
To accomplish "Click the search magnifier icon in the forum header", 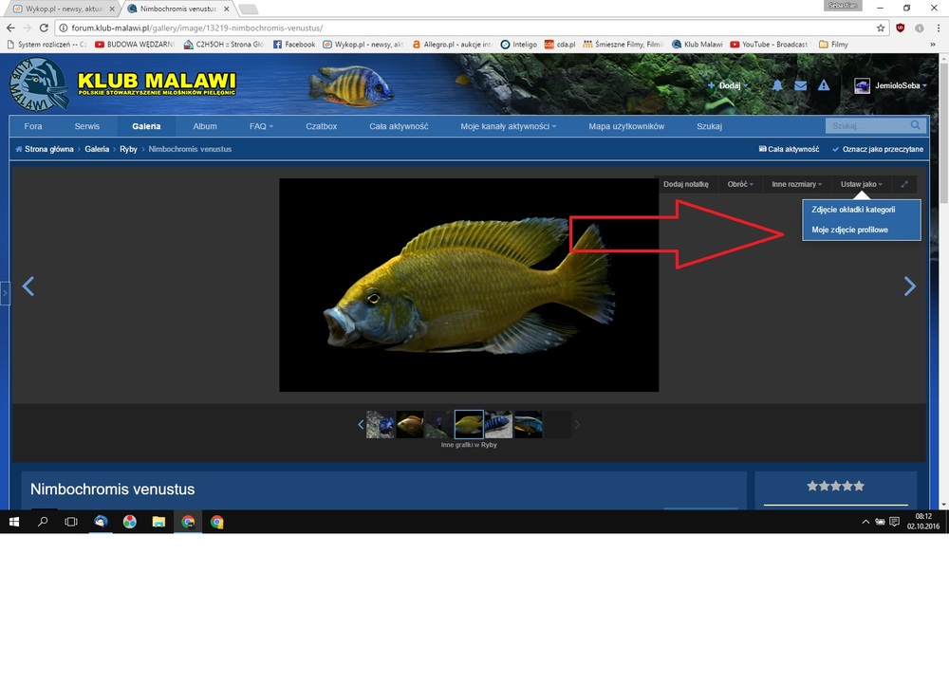I will pos(915,125).
